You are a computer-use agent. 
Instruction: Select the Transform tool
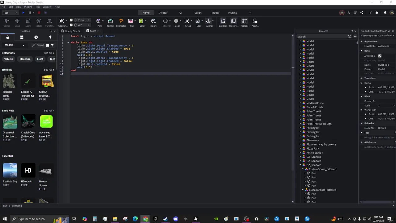[x=49, y=23]
